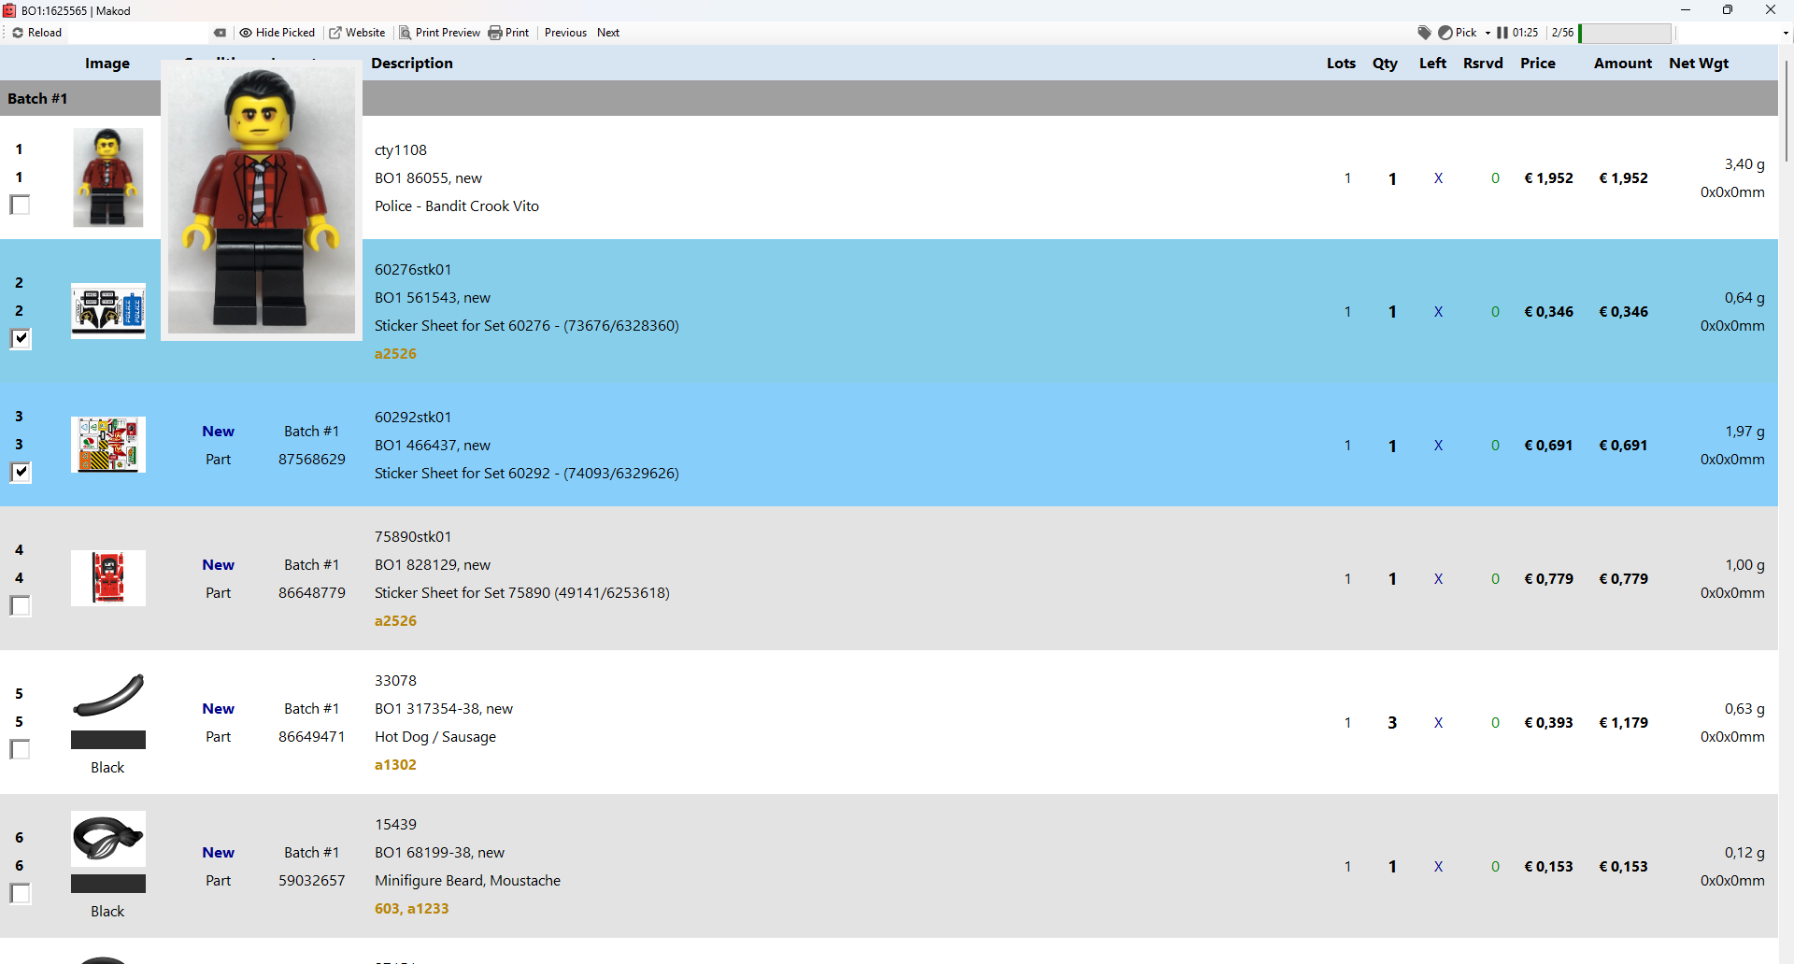This screenshot has width=1794, height=964.
Task: Click lot number 86648779
Action: click(x=311, y=593)
